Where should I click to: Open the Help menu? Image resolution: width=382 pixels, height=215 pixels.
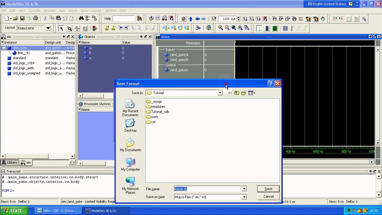[123, 10]
